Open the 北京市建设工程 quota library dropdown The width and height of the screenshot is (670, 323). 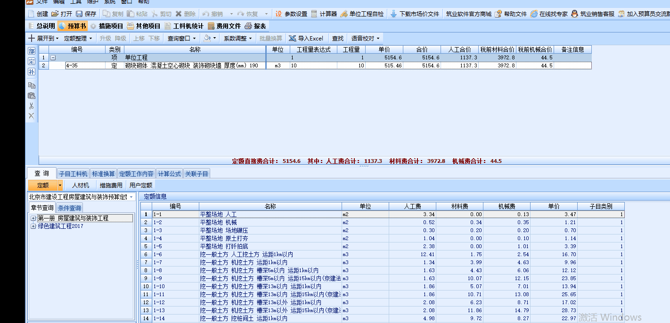pos(131,197)
